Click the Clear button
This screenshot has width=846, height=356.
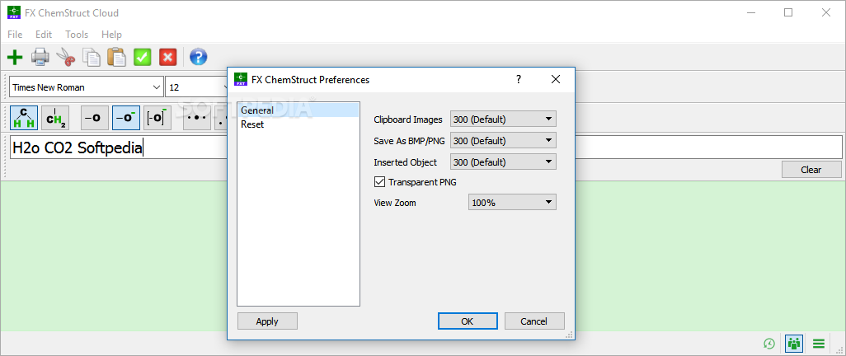point(811,170)
